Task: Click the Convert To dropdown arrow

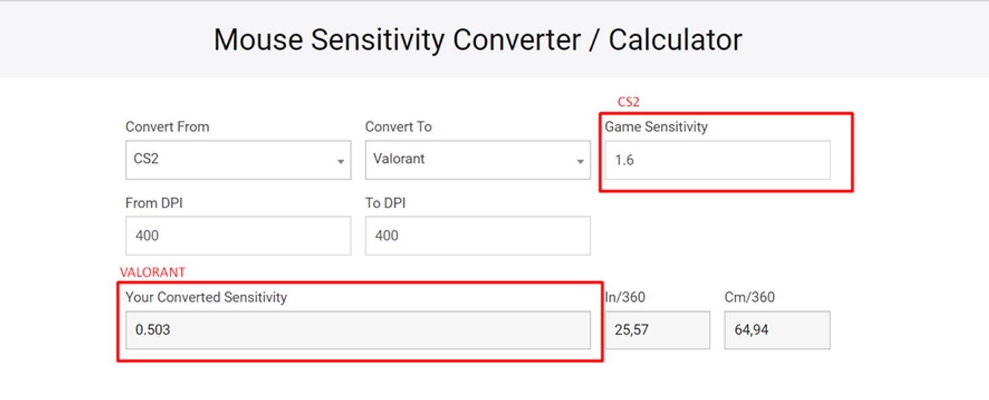Action: pos(580,161)
